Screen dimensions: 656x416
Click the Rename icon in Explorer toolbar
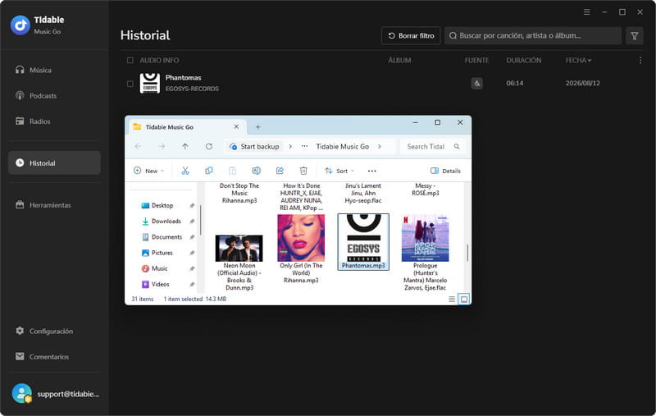(x=256, y=171)
